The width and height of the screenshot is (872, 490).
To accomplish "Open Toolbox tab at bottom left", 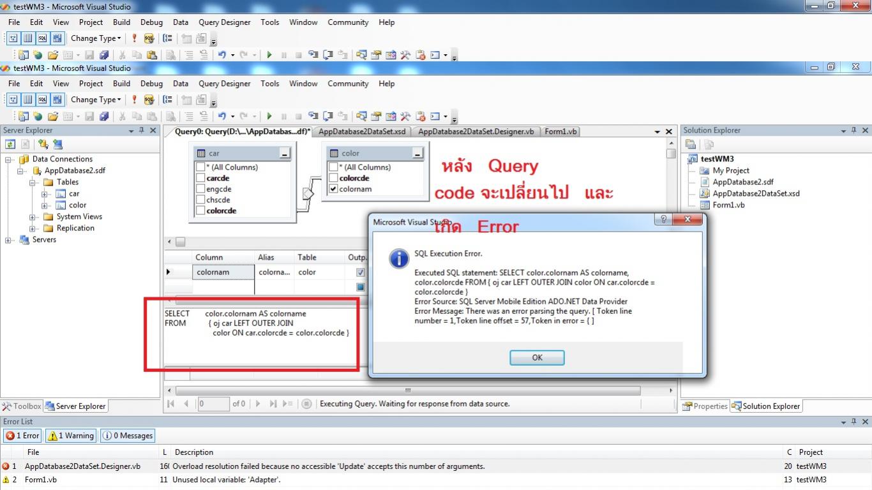I will (22, 406).
